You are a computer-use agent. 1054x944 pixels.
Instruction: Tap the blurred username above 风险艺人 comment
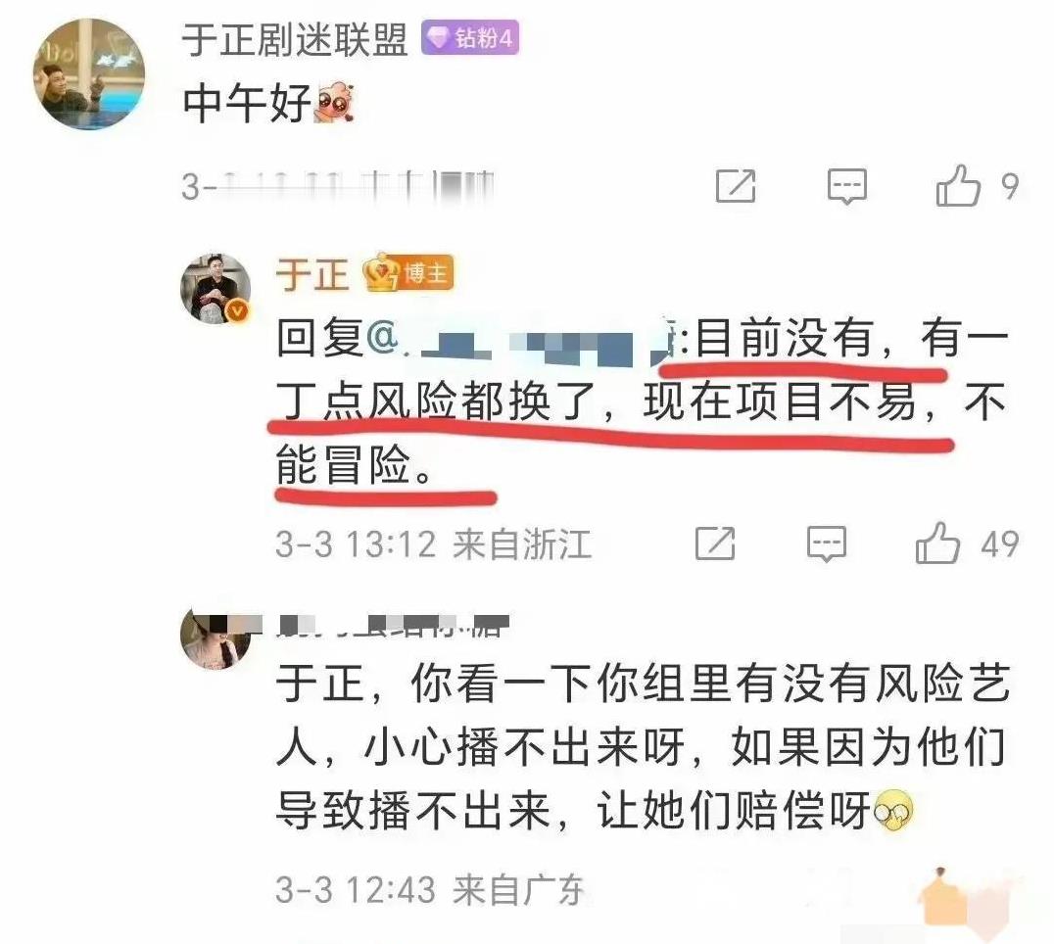click(393, 625)
